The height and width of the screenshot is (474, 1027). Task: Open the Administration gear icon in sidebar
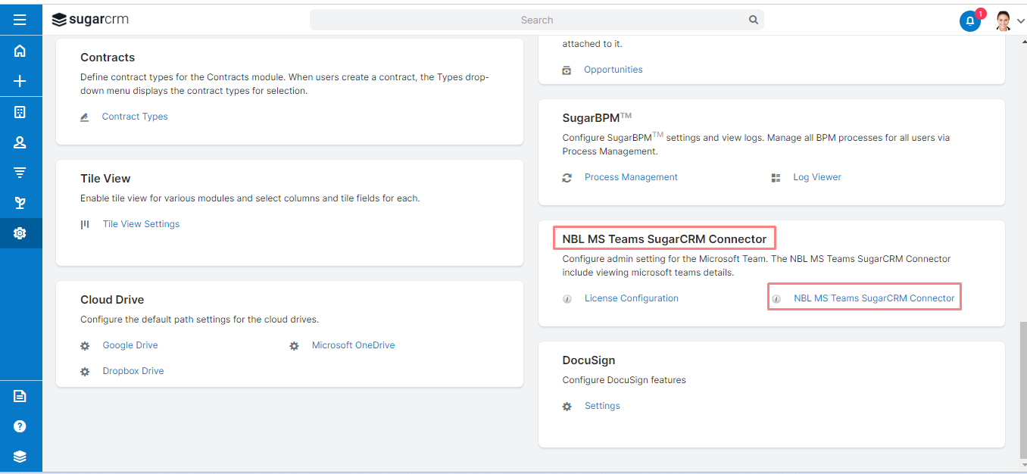(x=20, y=233)
